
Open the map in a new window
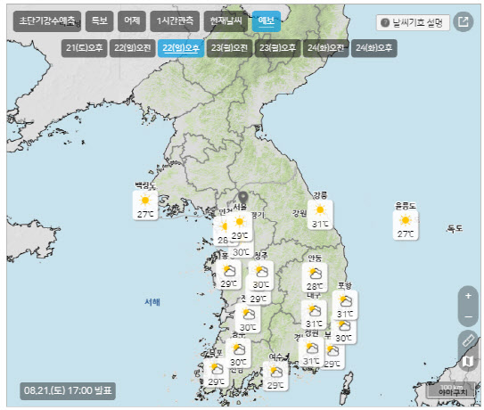click(x=463, y=21)
